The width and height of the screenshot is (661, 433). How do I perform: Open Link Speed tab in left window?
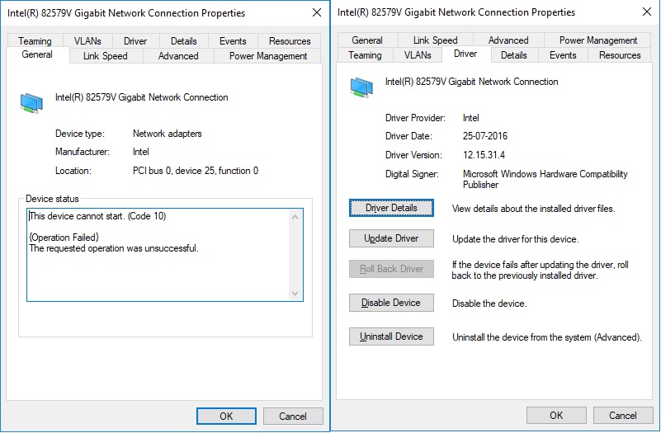[x=106, y=55]
